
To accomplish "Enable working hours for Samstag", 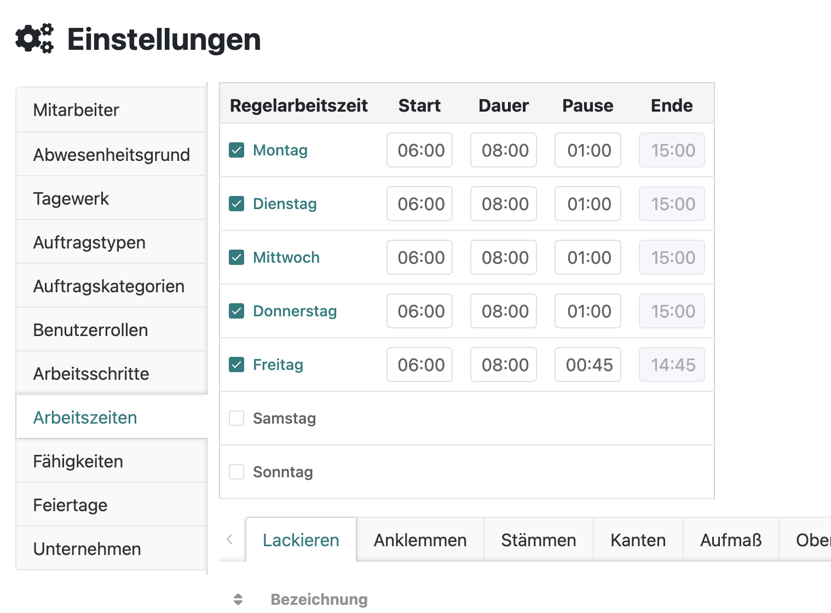I will (x=236, y=418).
